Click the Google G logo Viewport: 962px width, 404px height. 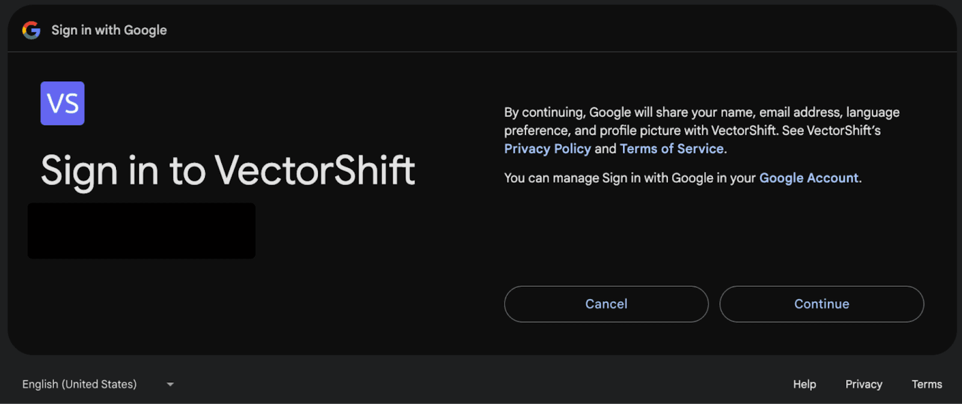click(x=31, y=30)
